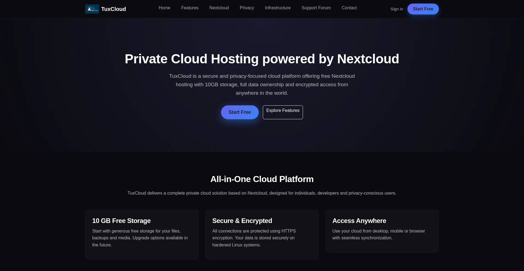Click the TuxCloud brand name in header

(x=114, y=9)
